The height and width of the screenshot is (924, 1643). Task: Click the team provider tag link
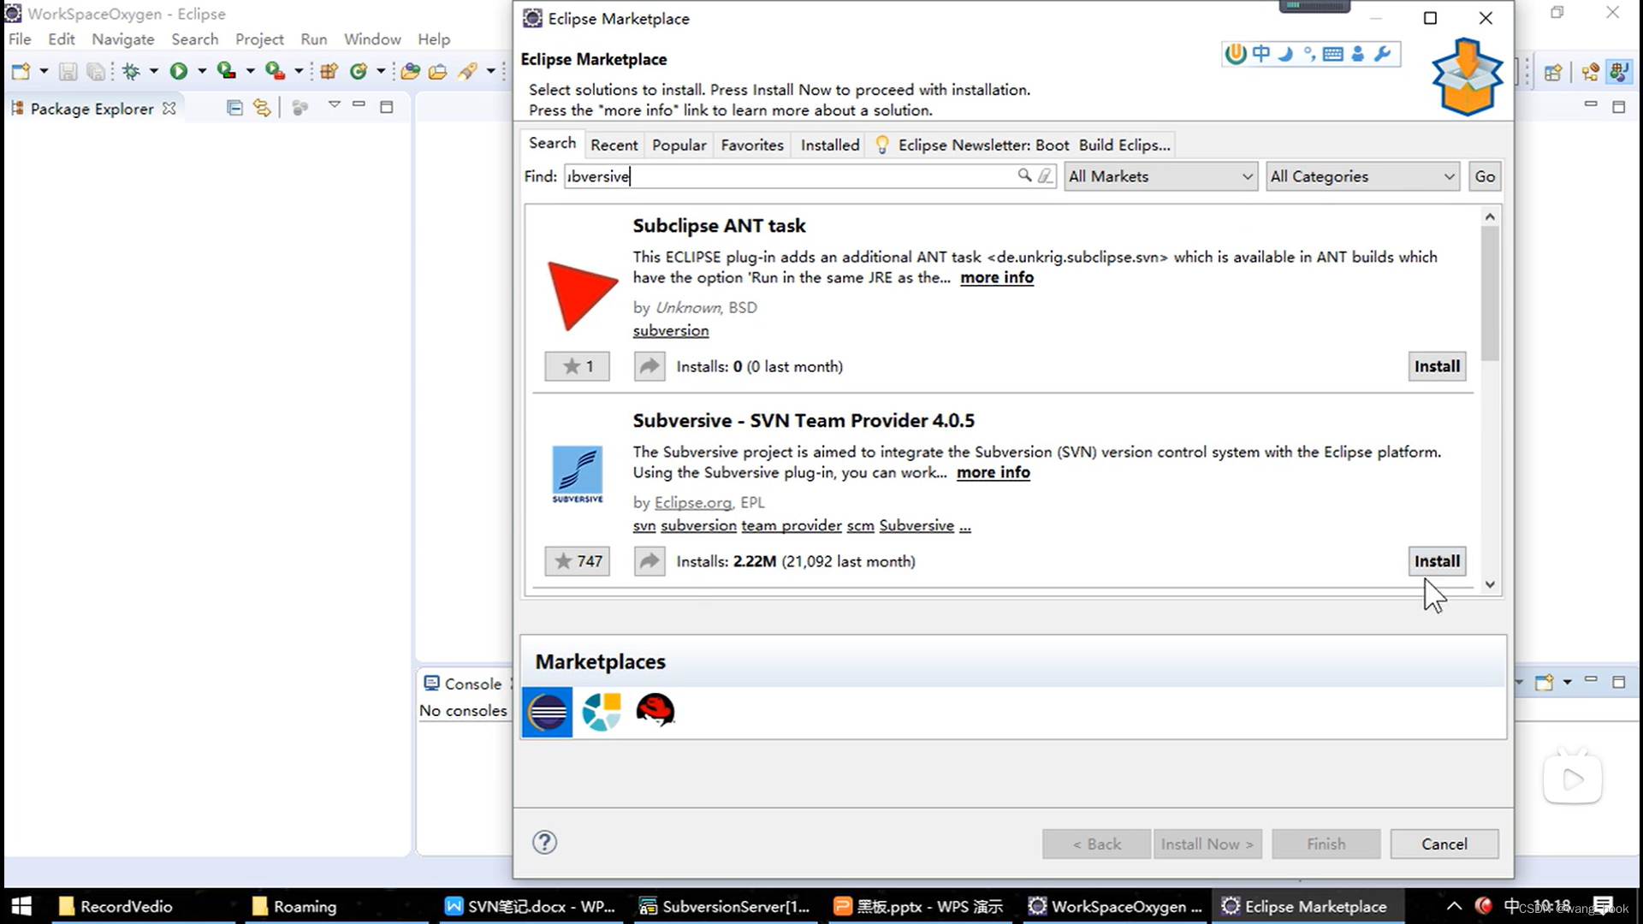(791, 525)
